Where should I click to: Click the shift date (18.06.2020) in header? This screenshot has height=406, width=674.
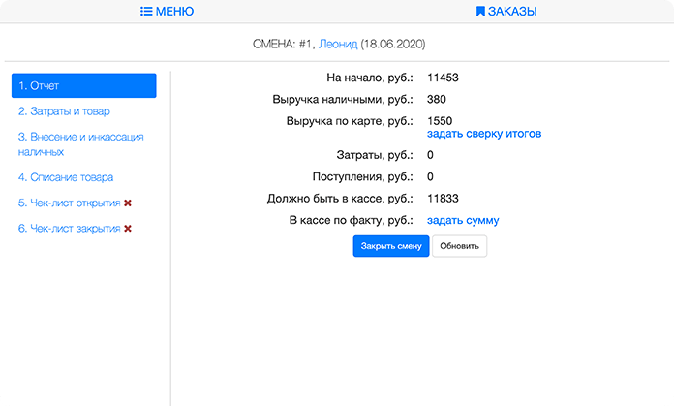[x=393, y=45]
